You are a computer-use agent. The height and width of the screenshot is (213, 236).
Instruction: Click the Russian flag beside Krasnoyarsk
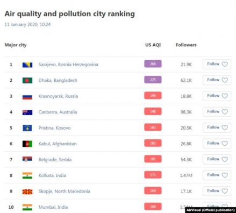tap(27, 97)
